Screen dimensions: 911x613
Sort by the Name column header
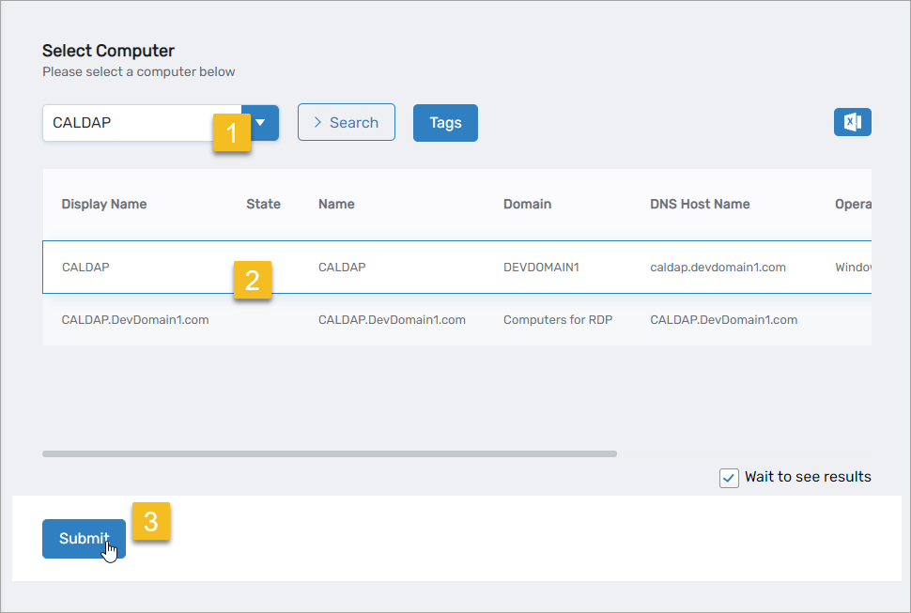click(x=336, y=204)
